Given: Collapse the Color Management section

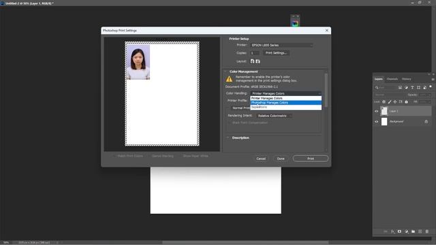Looking at the screenshot, I should click(x=225, y=71).
